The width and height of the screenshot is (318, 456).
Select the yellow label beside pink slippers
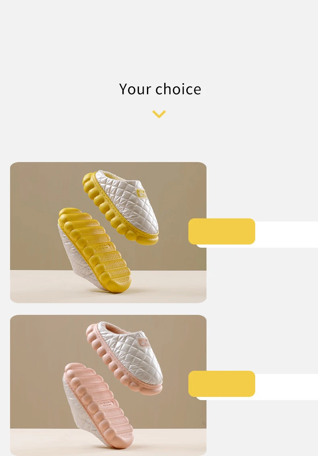(222, 384)
